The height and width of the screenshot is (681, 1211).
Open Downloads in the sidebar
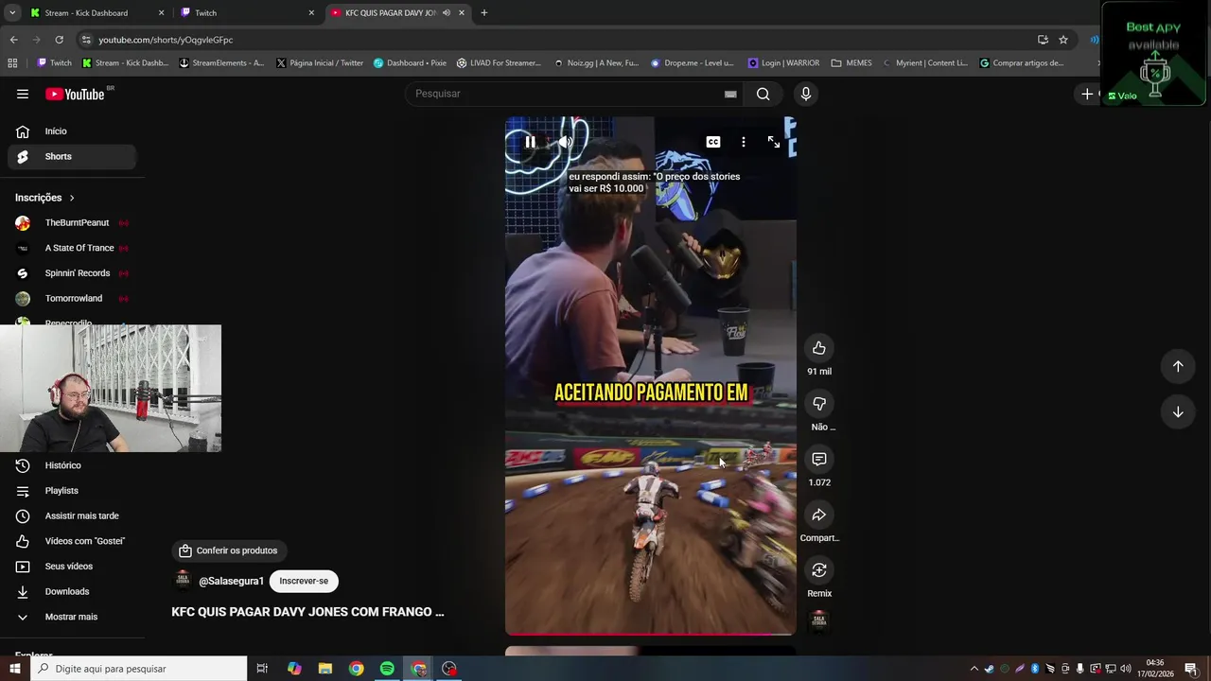click(72, 591)
